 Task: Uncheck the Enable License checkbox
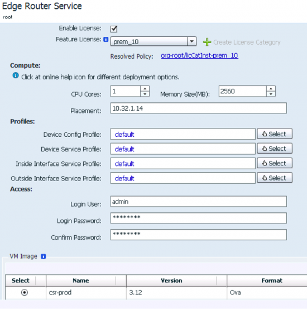pyautogui.click(x=114, y=29)
